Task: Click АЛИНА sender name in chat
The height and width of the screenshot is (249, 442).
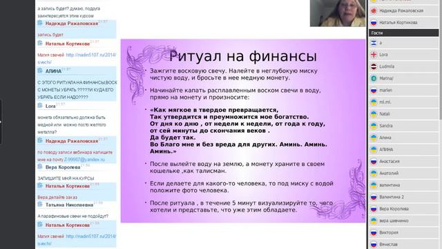Action: (x=53, y=71)
